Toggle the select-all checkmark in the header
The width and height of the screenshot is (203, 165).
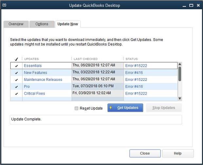(x=16, y=59)
